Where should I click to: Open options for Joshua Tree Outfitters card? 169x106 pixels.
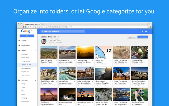111,61
